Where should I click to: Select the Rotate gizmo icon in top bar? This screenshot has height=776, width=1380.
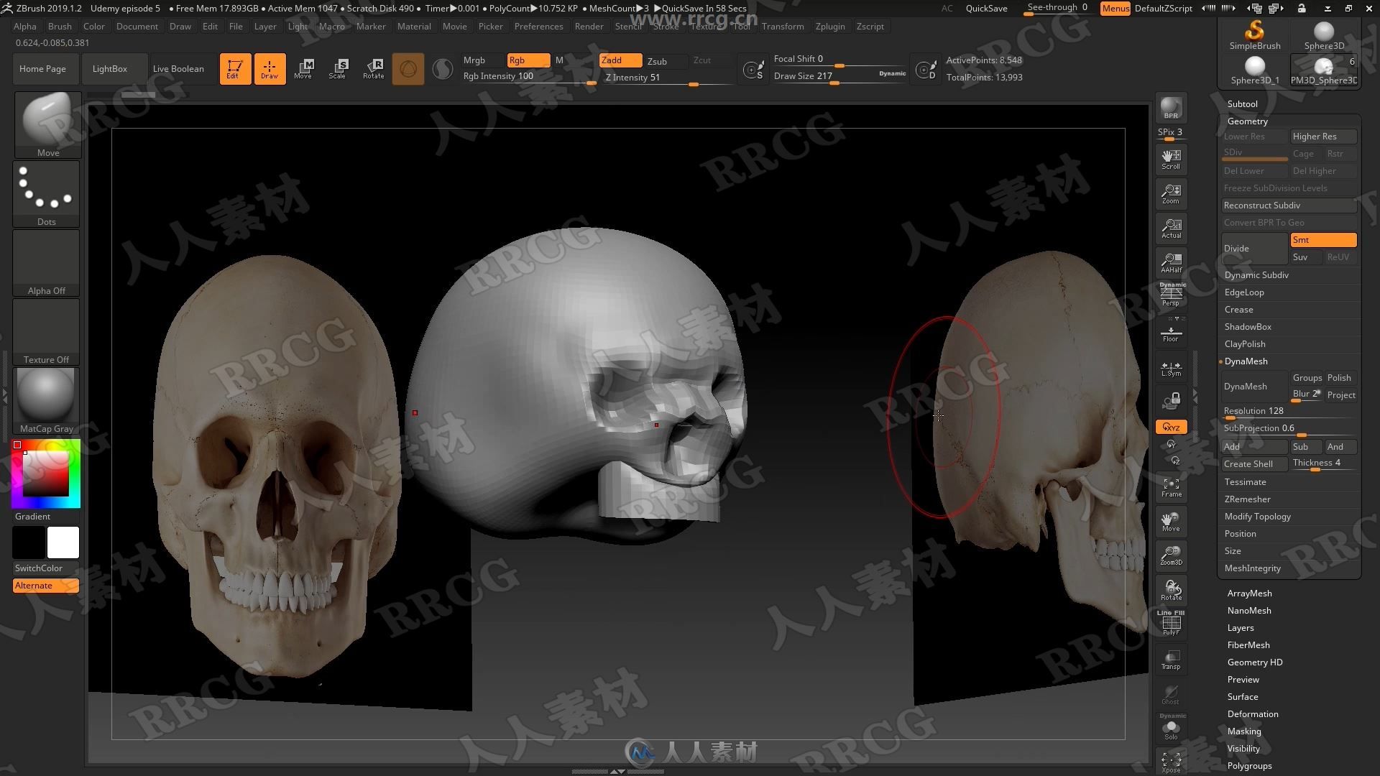373,69
